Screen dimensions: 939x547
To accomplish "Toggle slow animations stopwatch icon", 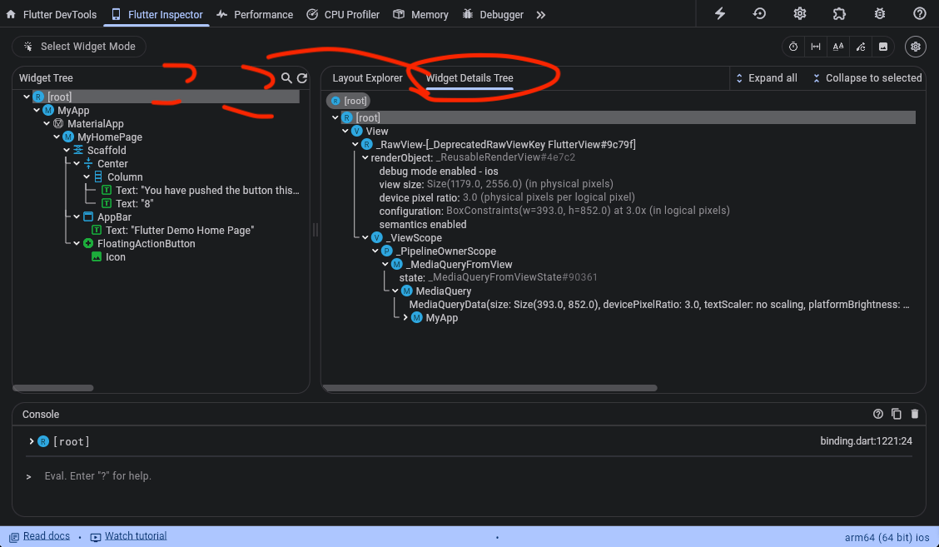I will point(793,47).
